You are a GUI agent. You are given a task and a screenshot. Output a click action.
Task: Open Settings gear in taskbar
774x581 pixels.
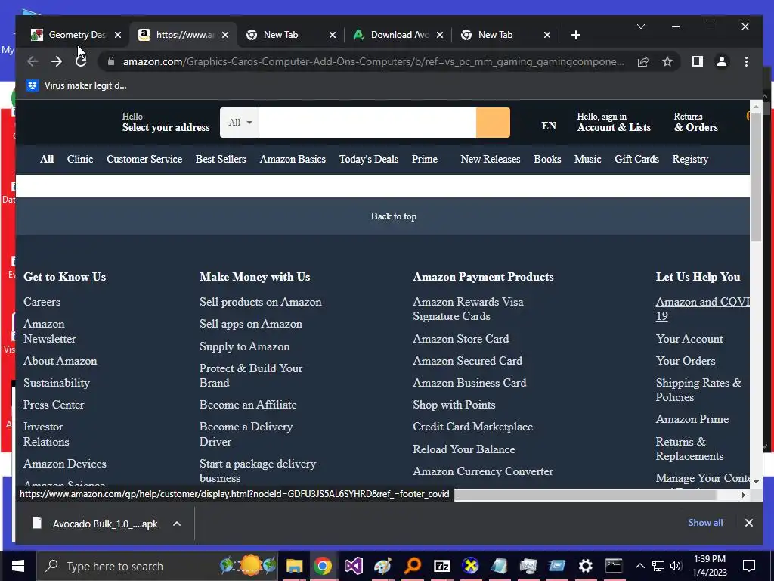(586, 566)
